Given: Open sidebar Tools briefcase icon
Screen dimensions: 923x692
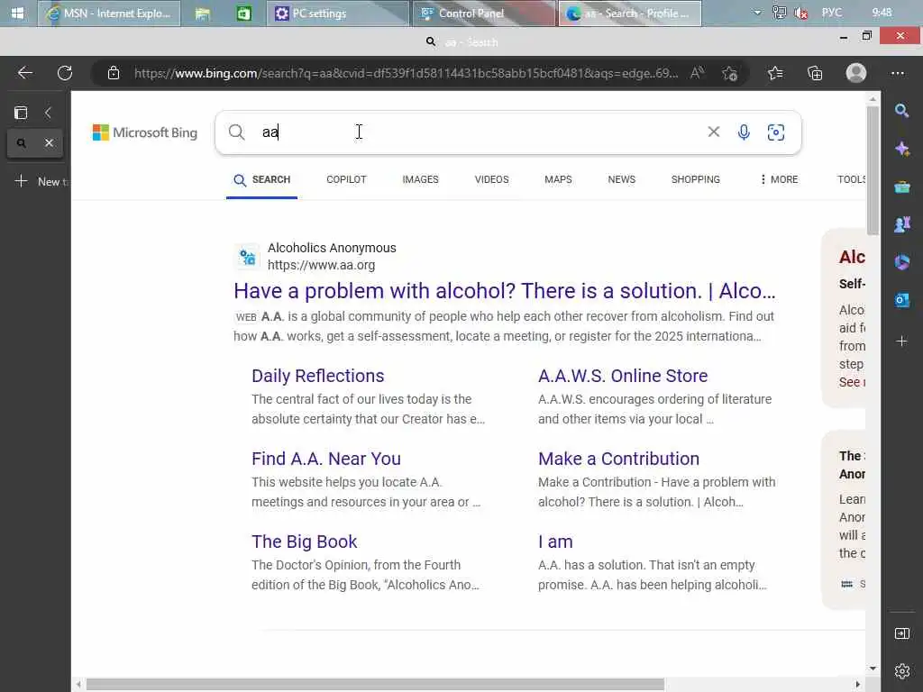Looking at the screenshot, I should coord(901,187).
